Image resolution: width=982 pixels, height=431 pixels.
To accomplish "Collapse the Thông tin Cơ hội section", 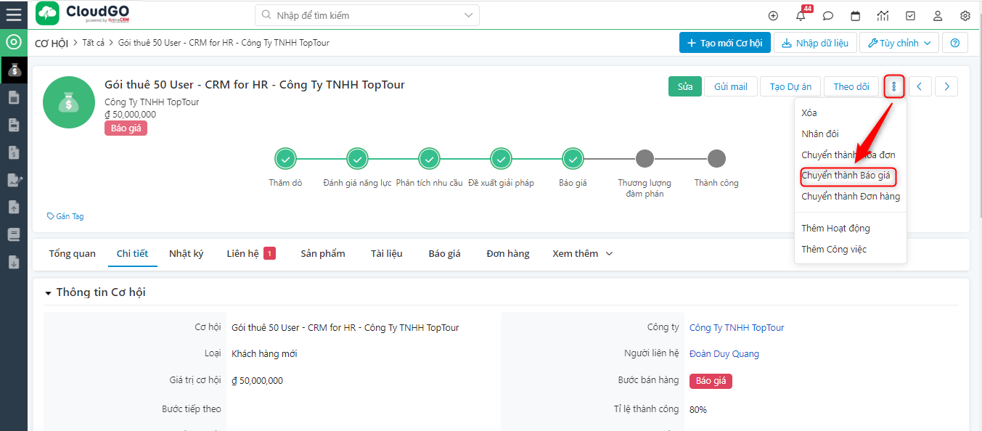I will pyautogui.click(x=49, y=293).
